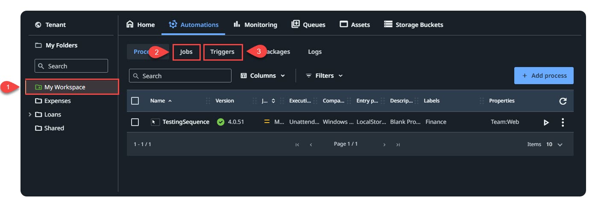Go to the Assets tab
Image resolution: width=598 pixels, height=208 pixels.
point(355,25)
